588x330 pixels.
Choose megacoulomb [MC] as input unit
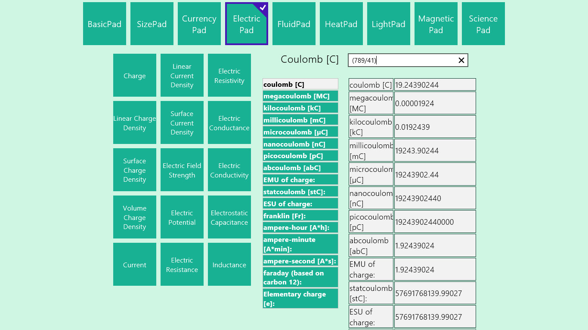pos(300,96)
